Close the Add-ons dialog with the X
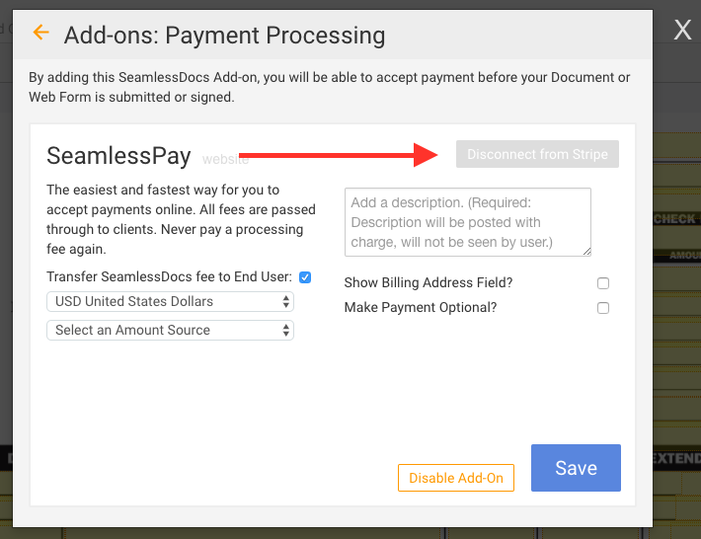701x539 pixels. [682, 31]
